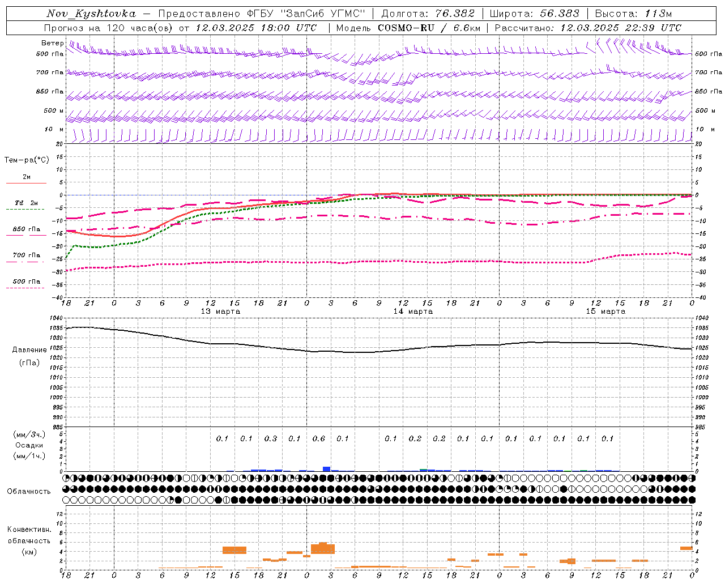Click the "Тем-ра(°C)" axis label
Viewport: 725px width, 580px height.
[27, 160]
